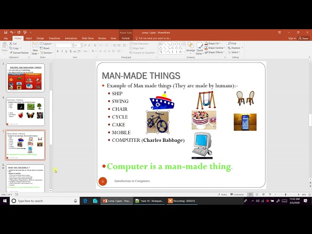
Task: Expand Shape Effects options
Action: pyautogui.click(x=215, y=52)
